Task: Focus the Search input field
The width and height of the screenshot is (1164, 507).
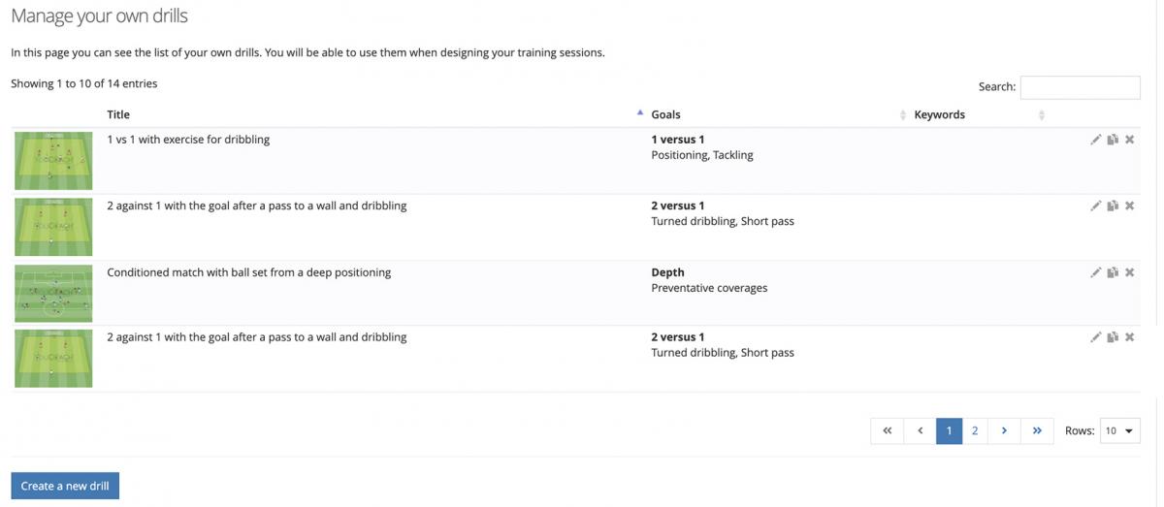Action: click(x=1081, y=87)
